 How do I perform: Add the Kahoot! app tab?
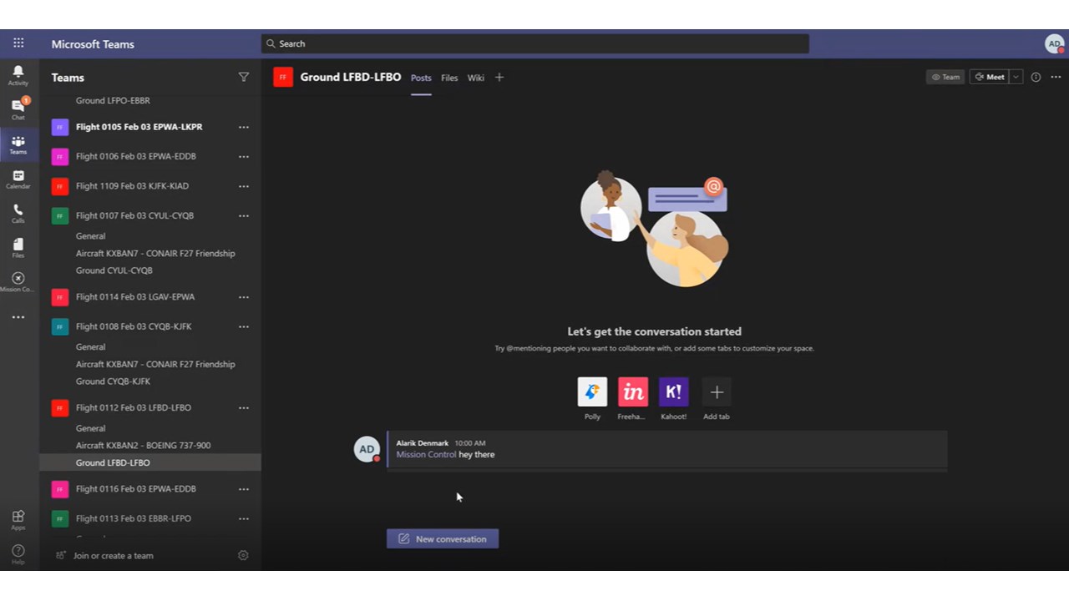click(674, 392)
